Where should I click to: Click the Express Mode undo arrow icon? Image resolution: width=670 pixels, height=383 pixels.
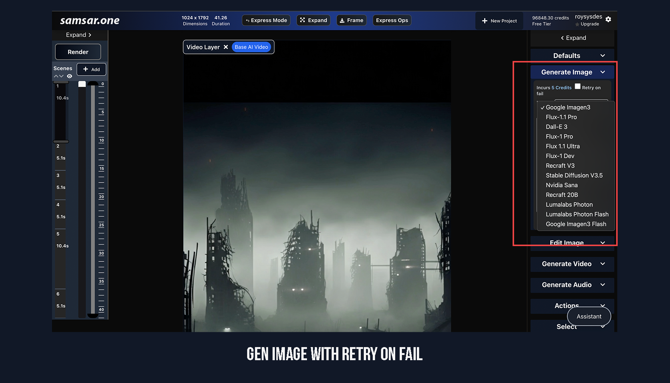coord(248,20)
